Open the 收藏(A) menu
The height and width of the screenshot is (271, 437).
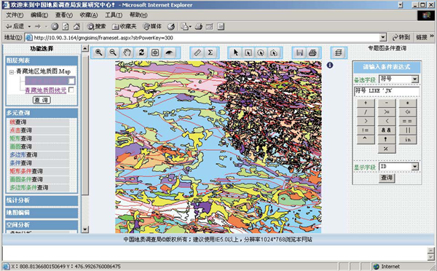click(x=89, y=15)
